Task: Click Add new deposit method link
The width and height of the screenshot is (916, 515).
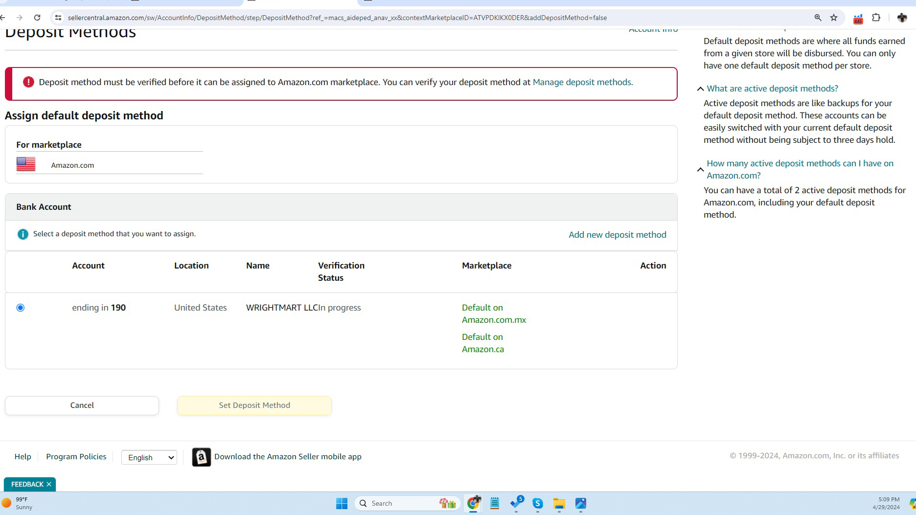Action: tap(618, 235)
